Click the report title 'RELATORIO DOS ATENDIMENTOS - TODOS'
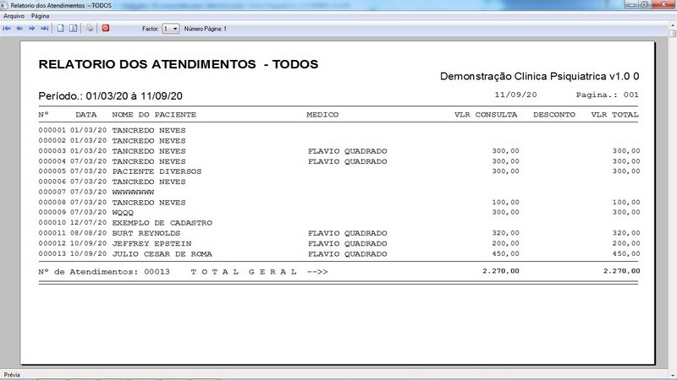This screenshot has width=677, height=380. 179,64
